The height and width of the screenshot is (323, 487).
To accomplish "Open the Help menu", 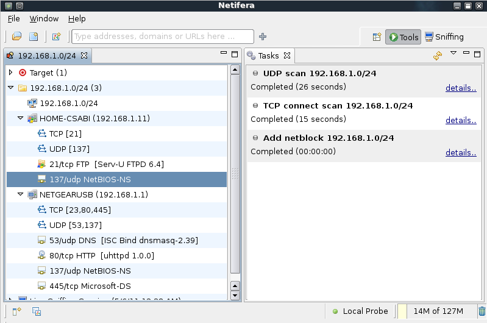I will pyautogui.click(x=77, y=19).
